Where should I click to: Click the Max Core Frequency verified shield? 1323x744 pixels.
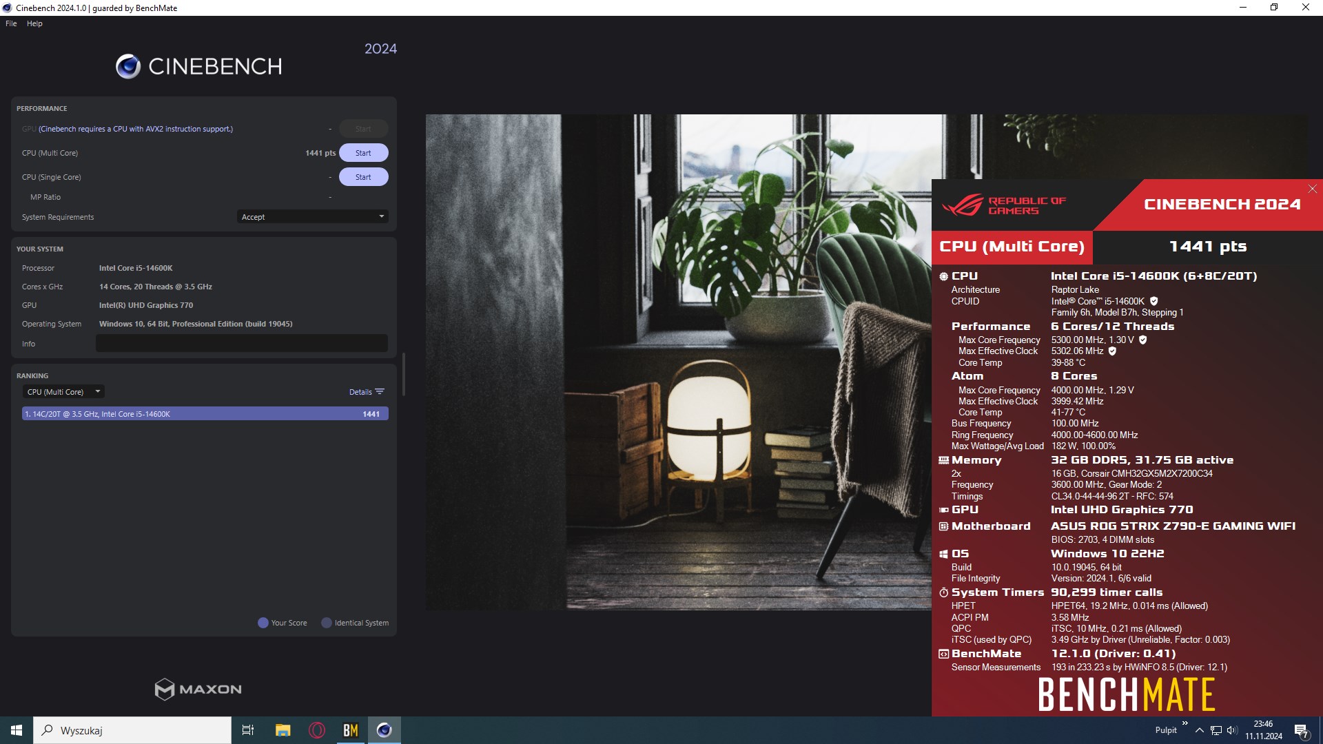tap(1142, 340)
